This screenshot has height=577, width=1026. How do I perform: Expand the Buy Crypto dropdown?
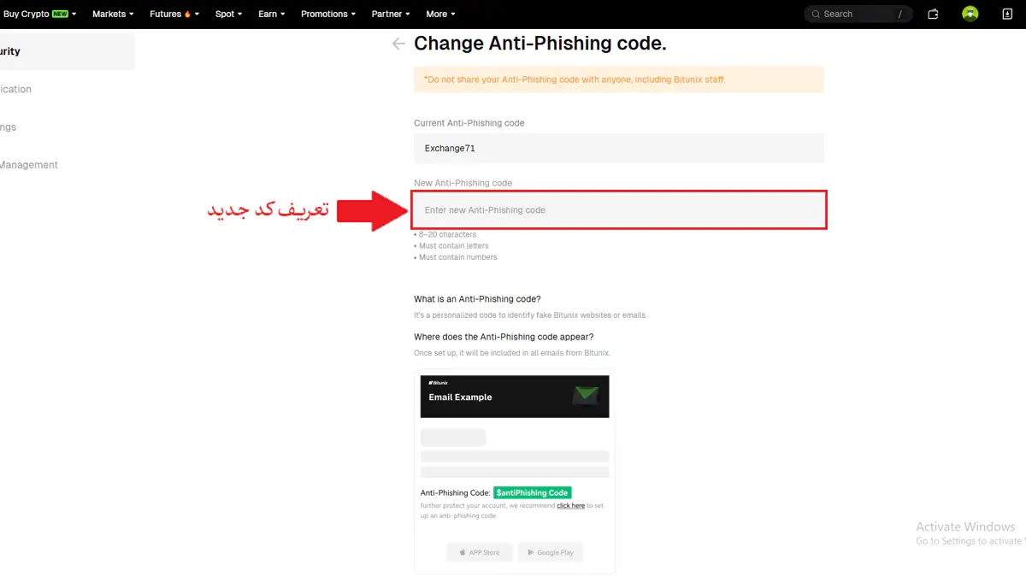coord(40,14)
